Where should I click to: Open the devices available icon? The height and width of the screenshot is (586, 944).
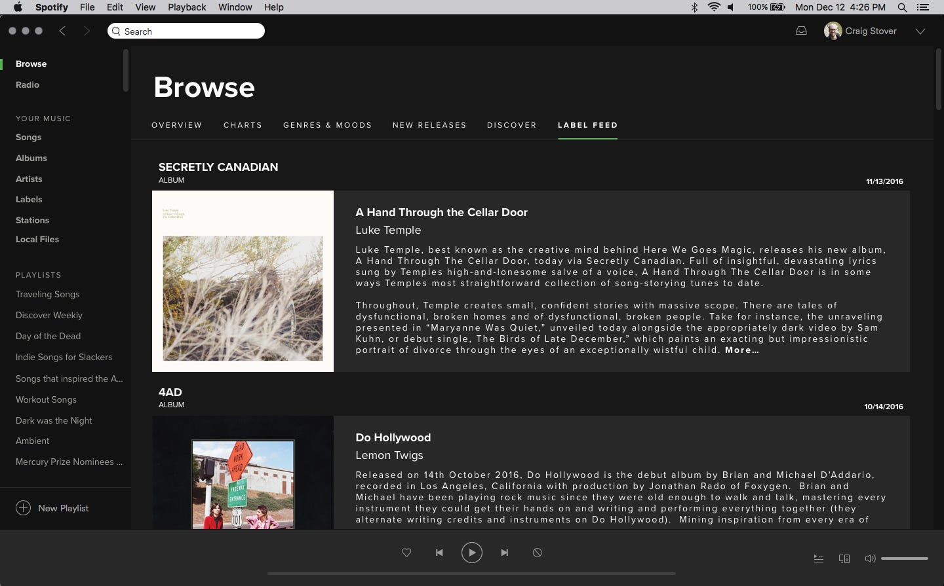coord(844,559)
